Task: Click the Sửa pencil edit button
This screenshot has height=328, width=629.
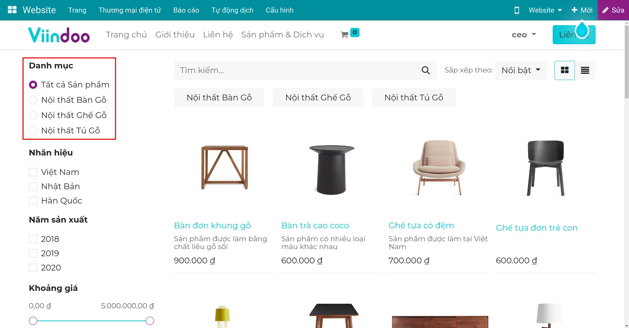Action: [613, 10]
